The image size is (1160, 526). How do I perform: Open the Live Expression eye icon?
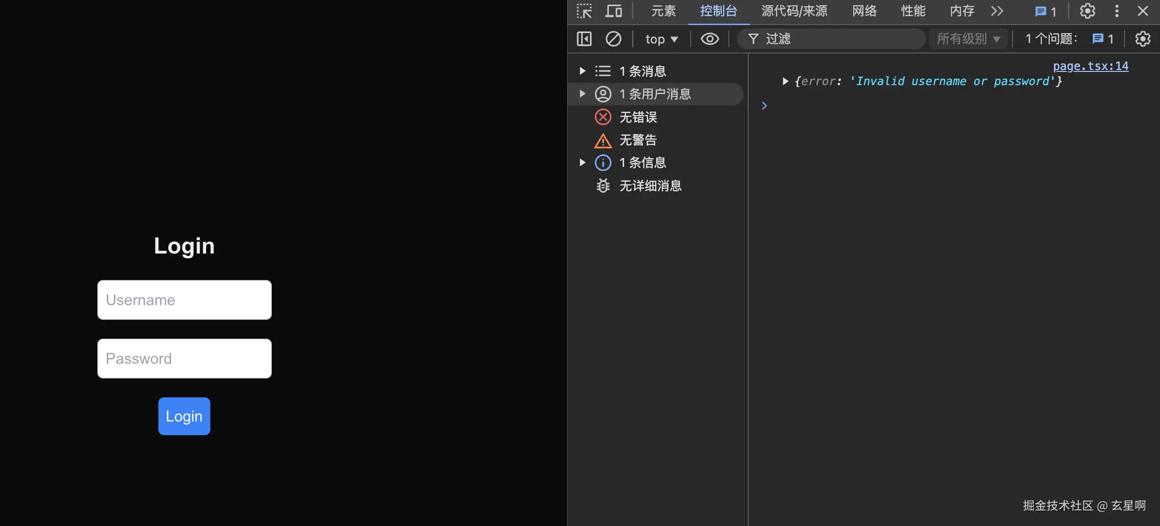(710, 39)
